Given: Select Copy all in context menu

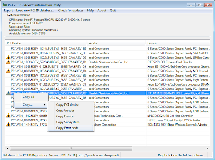Looking at the screenshot, I should pos(31,97).
